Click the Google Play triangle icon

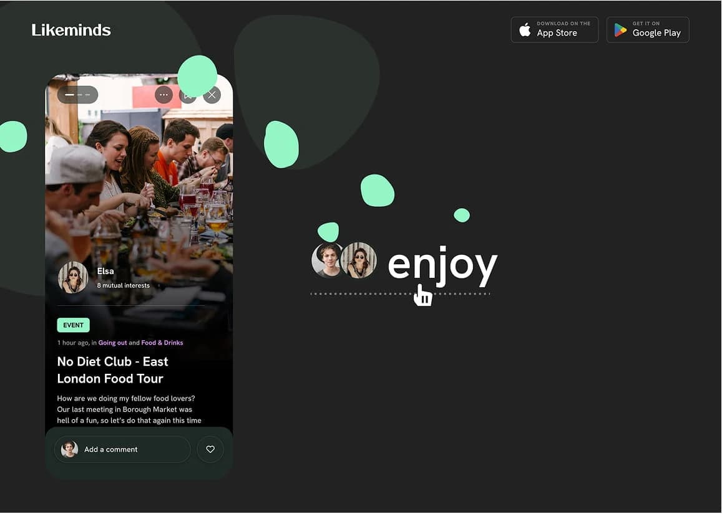pyautogui.click(x=620, y=30)
